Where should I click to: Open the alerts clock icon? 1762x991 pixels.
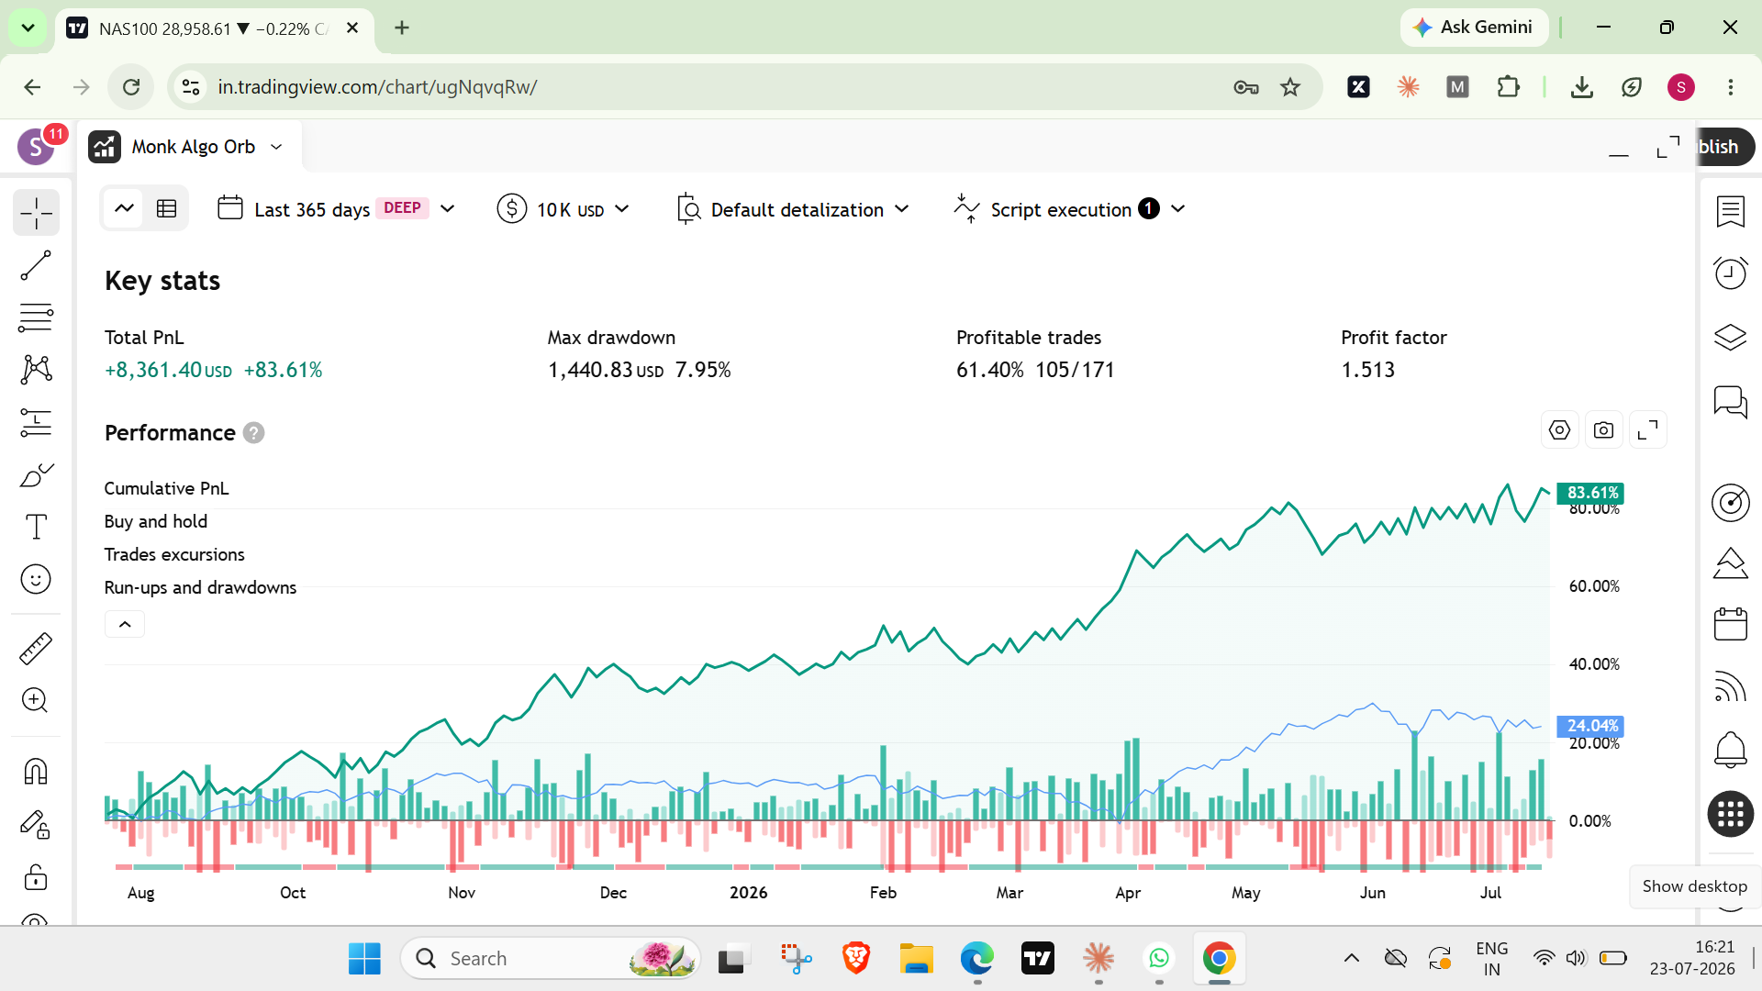(1731, 273)
